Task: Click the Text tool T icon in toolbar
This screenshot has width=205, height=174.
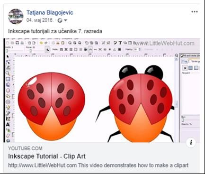Action: click(x=120, y=43)
